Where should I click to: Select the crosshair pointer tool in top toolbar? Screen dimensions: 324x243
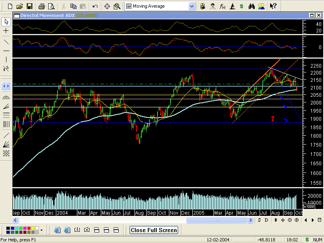coord(107,6)
